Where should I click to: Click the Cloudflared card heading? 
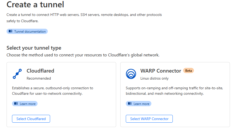tap(40, 71)
